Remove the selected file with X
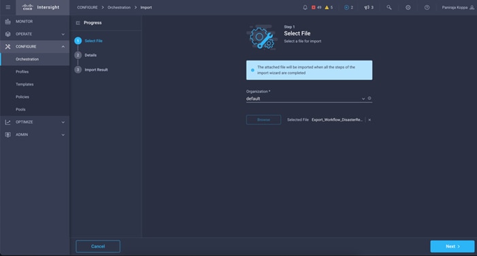 [x=369, y=120]
